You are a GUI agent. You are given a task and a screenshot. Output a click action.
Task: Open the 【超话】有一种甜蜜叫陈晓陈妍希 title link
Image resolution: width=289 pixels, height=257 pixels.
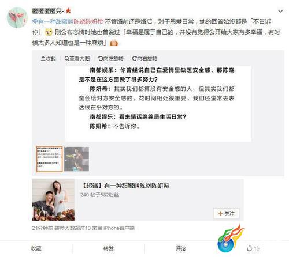(125, 186)
